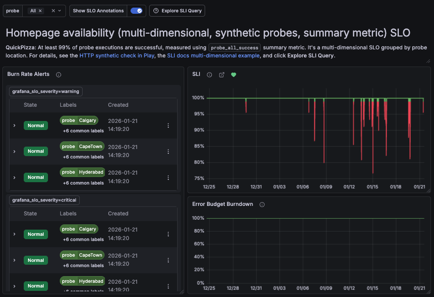
Task: Click the grafana_slo_severity=critical group label
Action: point(45,200)
